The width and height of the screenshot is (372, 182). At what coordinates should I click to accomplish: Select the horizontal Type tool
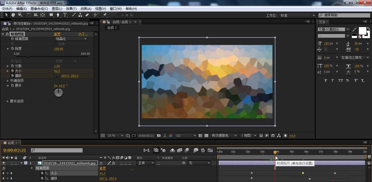pos(65,15)
